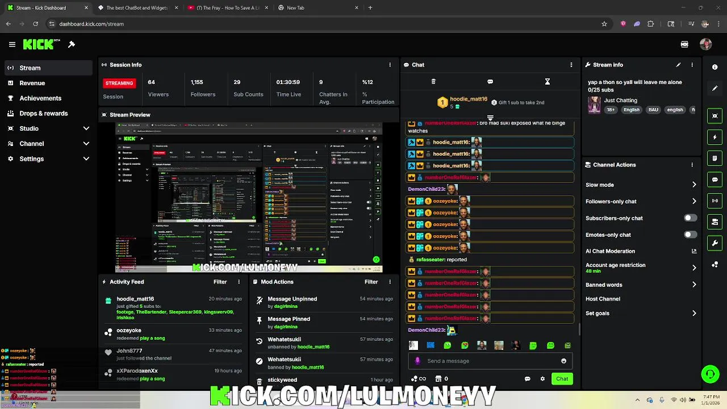Open the Session Info kebab menu
The image size is (727, 409).
[x=390, y=65]
